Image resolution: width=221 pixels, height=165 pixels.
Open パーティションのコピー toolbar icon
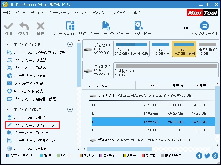(x=106, y=26)
